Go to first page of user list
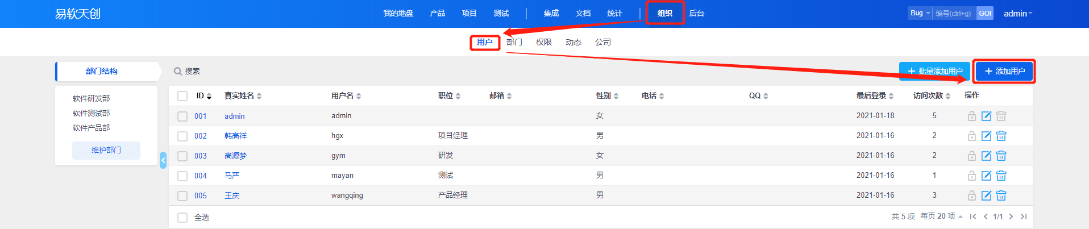The image size is (1089, 229). [973, 216]
